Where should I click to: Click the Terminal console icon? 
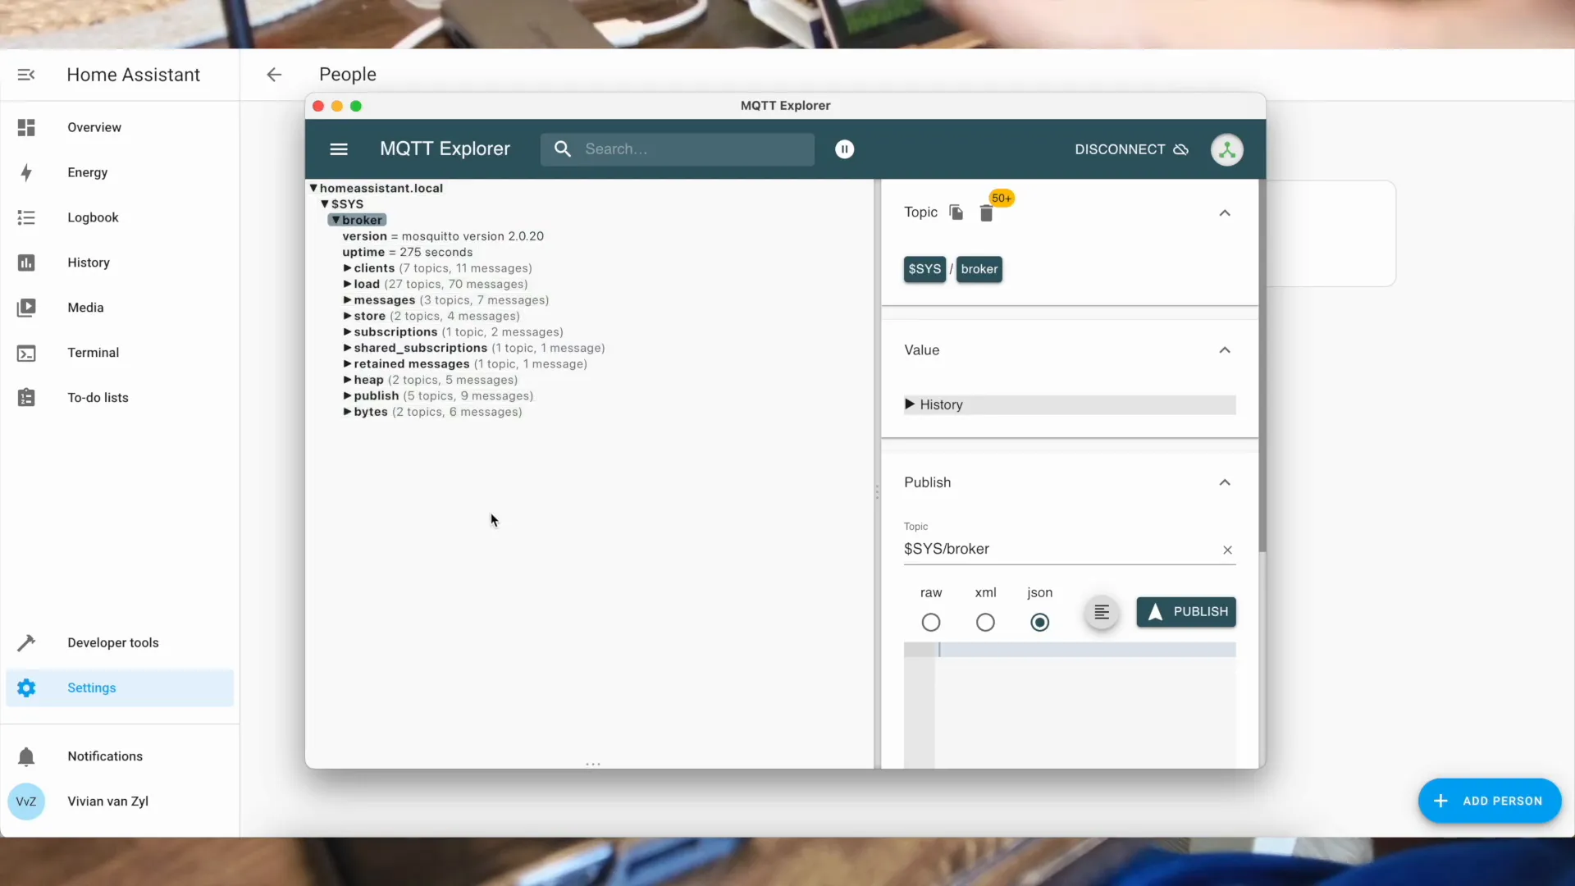(x=26, y=353)
